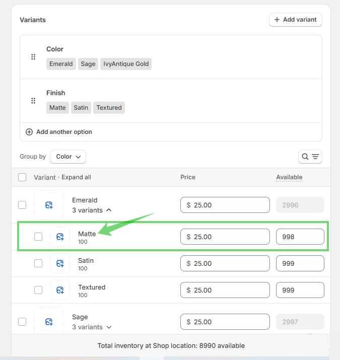Screen dimensions: 340x360
Task: Click the drag handle beside Finish option
Action: tap(33, 101)
